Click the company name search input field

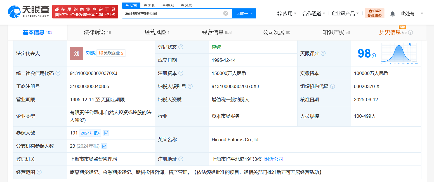172,13
